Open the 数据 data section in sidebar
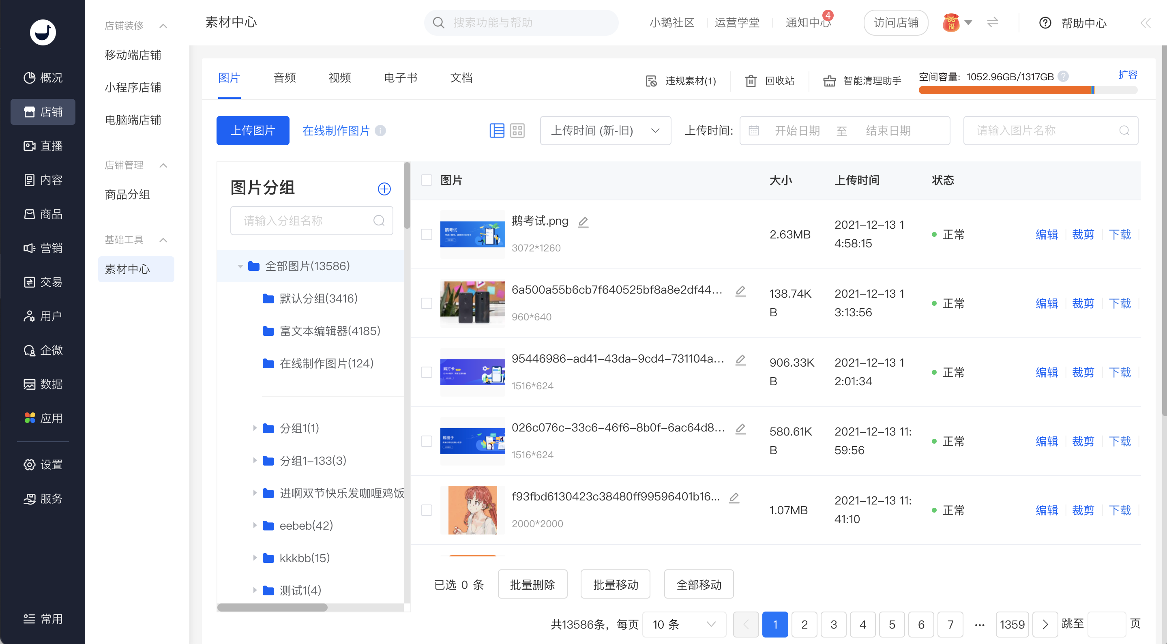 pos(43,384)
